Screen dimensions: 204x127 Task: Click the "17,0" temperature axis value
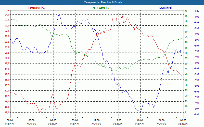7,91
